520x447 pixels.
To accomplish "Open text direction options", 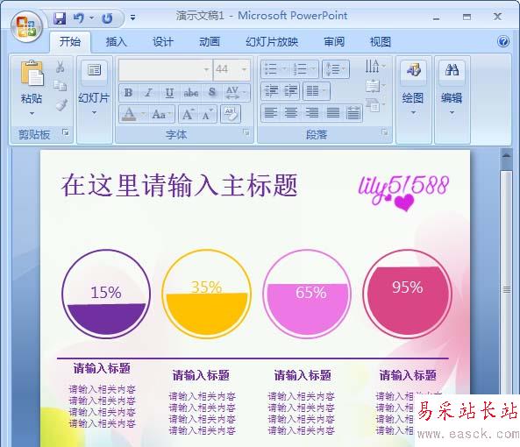I will [x=374, y=66].
